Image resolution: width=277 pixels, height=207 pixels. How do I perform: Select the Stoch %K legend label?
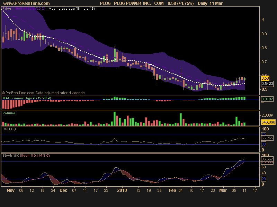(11, 156)
